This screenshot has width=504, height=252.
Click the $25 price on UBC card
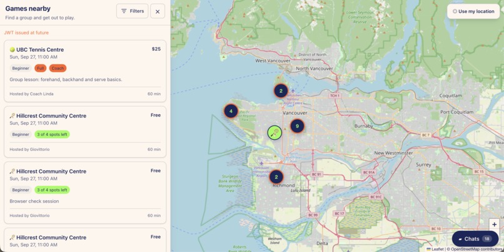(156, 49)
